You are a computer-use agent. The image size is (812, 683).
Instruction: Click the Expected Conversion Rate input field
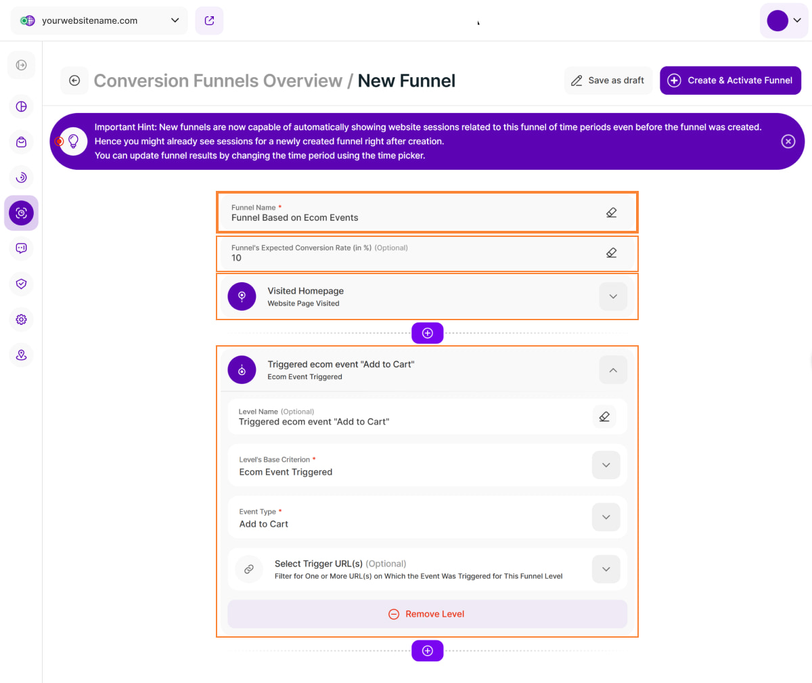406,257
